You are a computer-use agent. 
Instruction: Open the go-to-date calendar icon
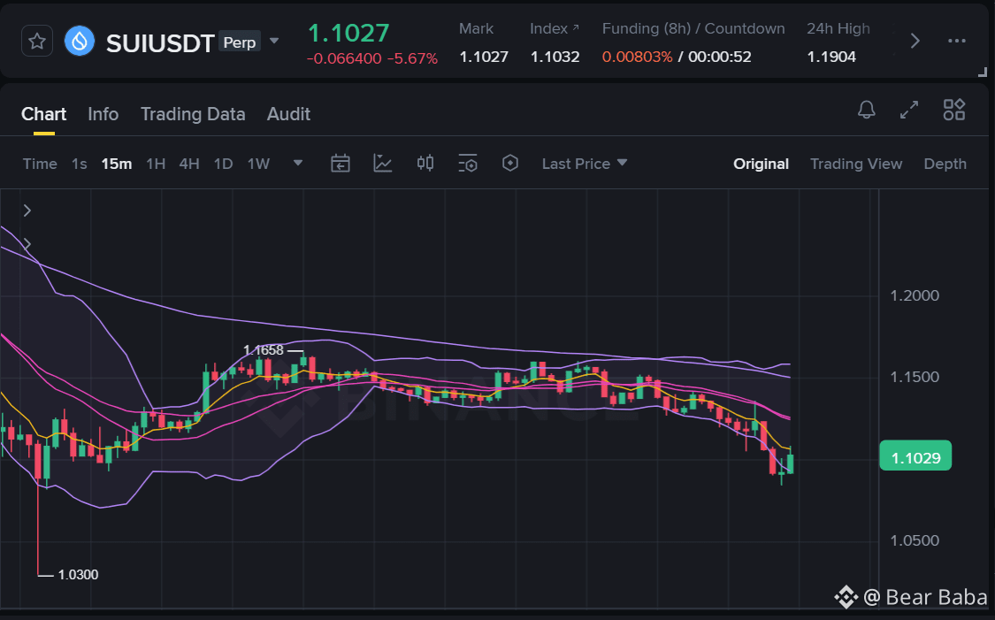[x=341, y=164]
